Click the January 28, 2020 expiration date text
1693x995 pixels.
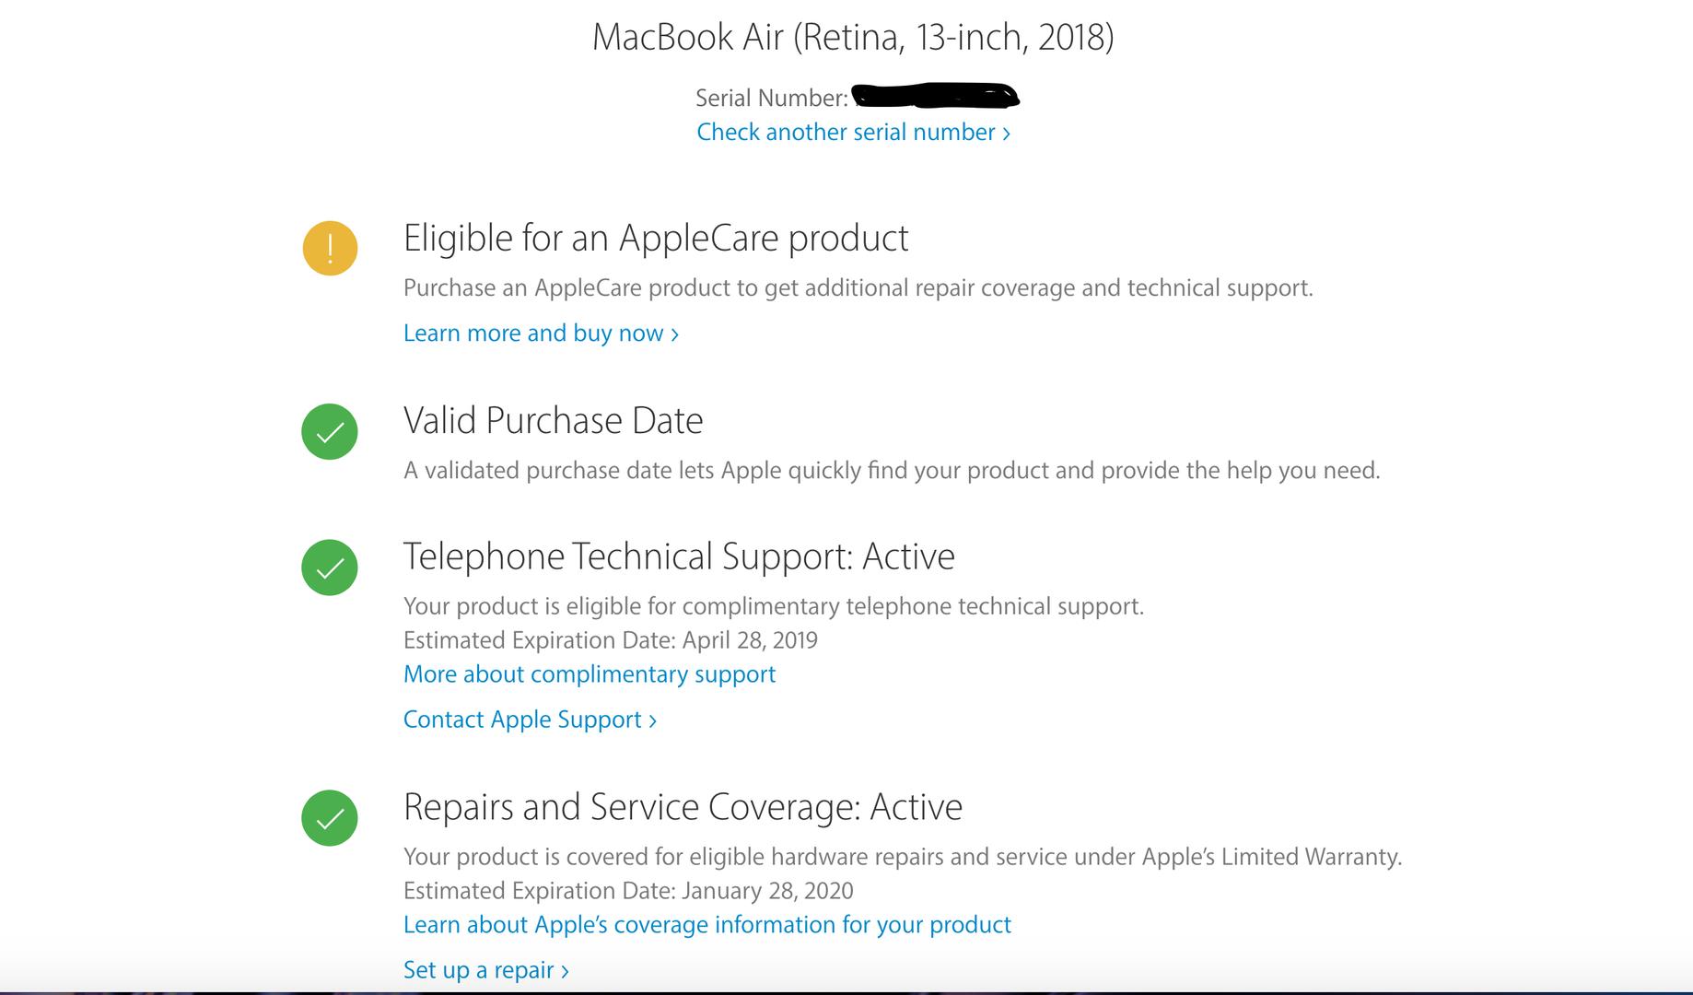pyautogui.click(x=767, y=891)
